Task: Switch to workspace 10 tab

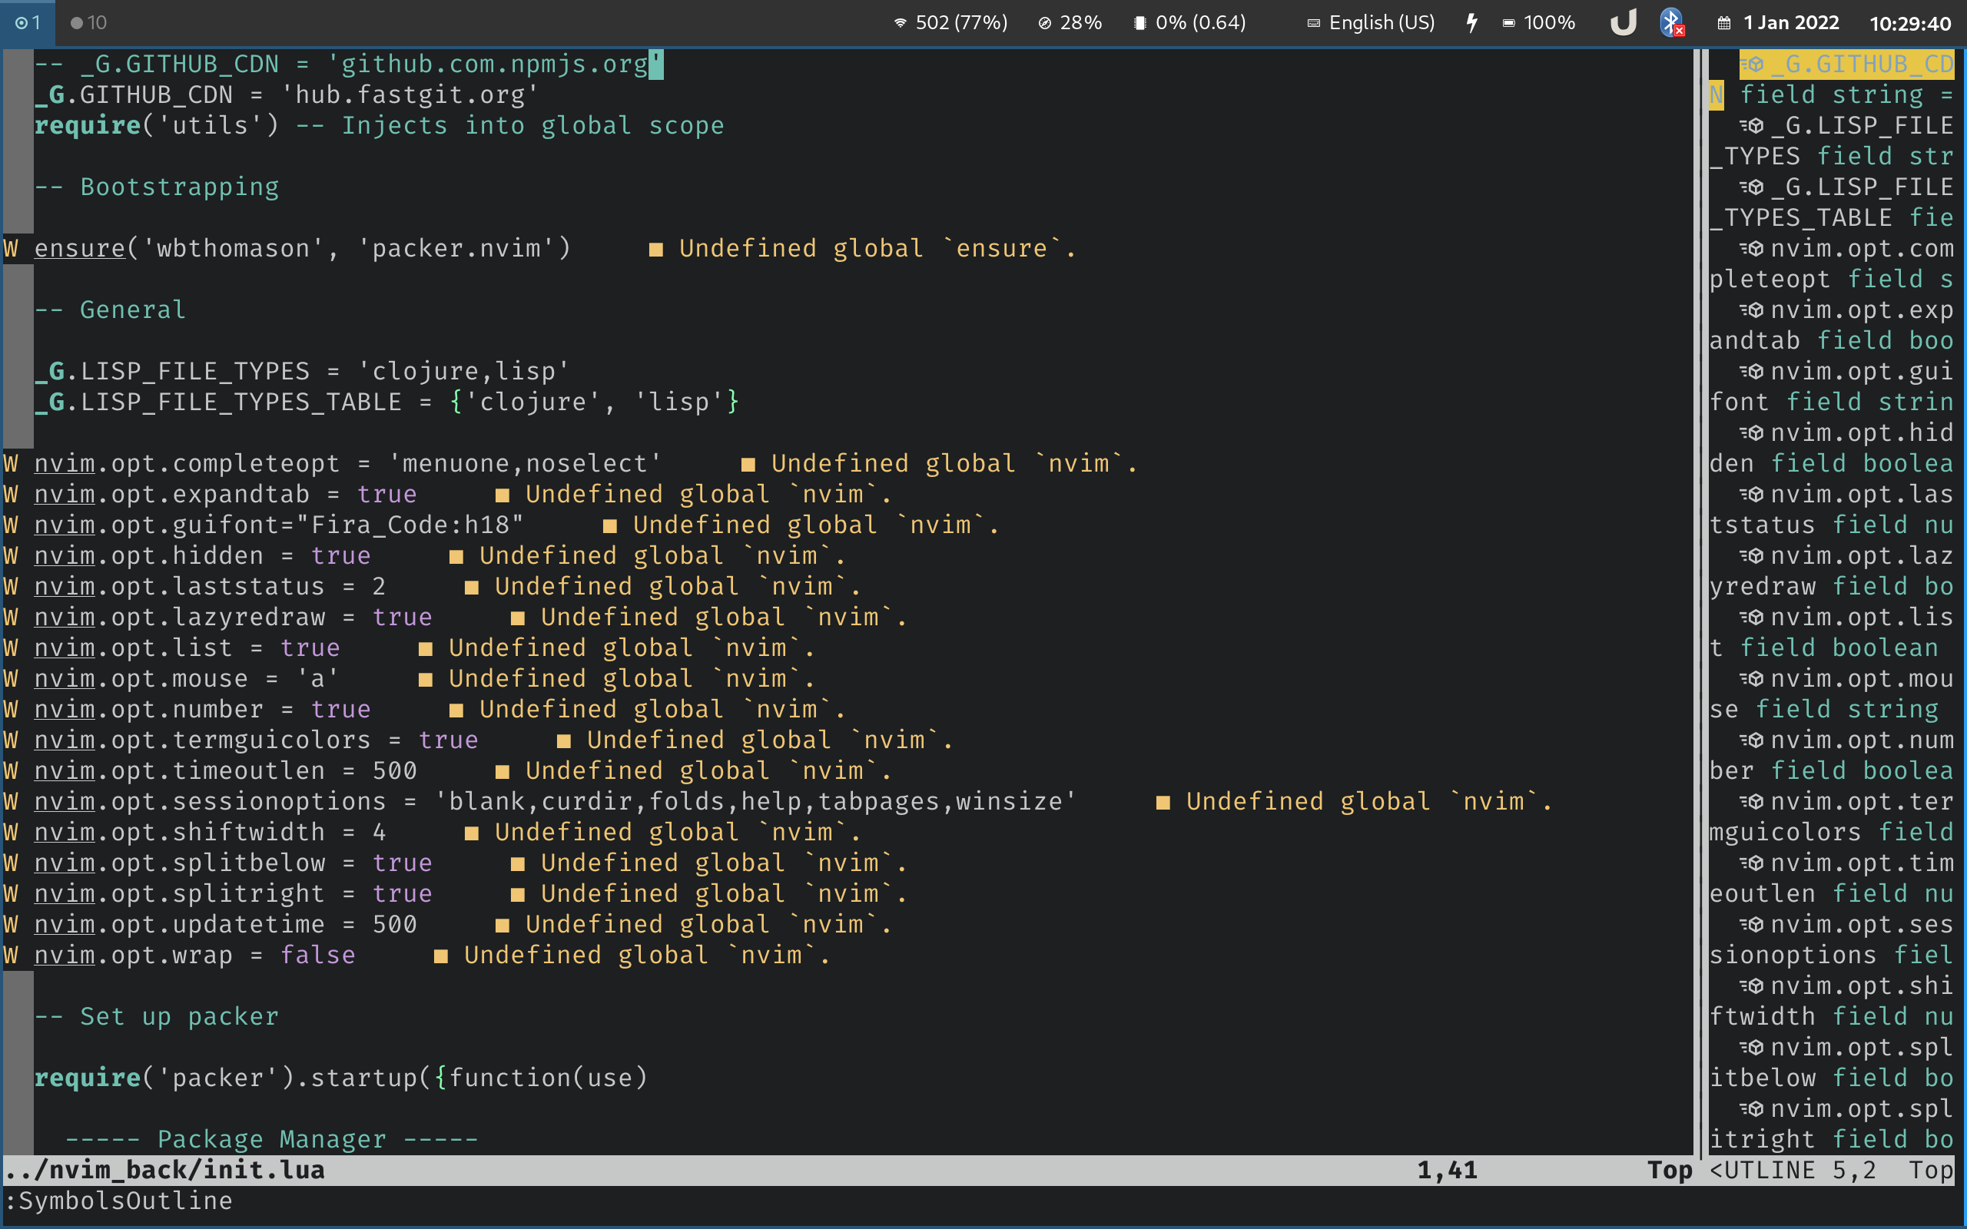Action: pyautogui.click(x=89, y=23)
